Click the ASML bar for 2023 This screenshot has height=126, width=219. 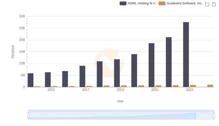pos(186,54)
